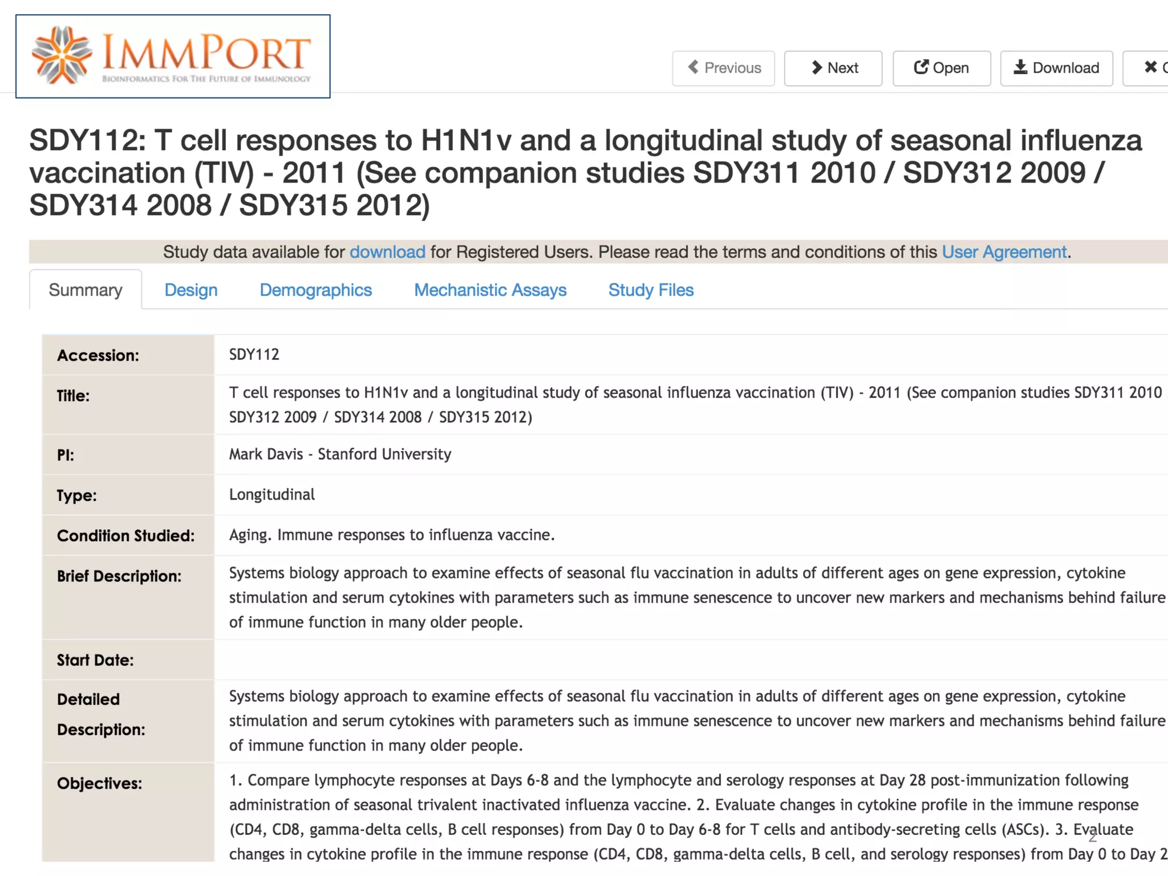Switch to the Demographics tab
Viewport: 1168px width, 876px height.
click(x=315, y=290)
